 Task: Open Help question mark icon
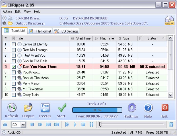(x=148, y=108)
